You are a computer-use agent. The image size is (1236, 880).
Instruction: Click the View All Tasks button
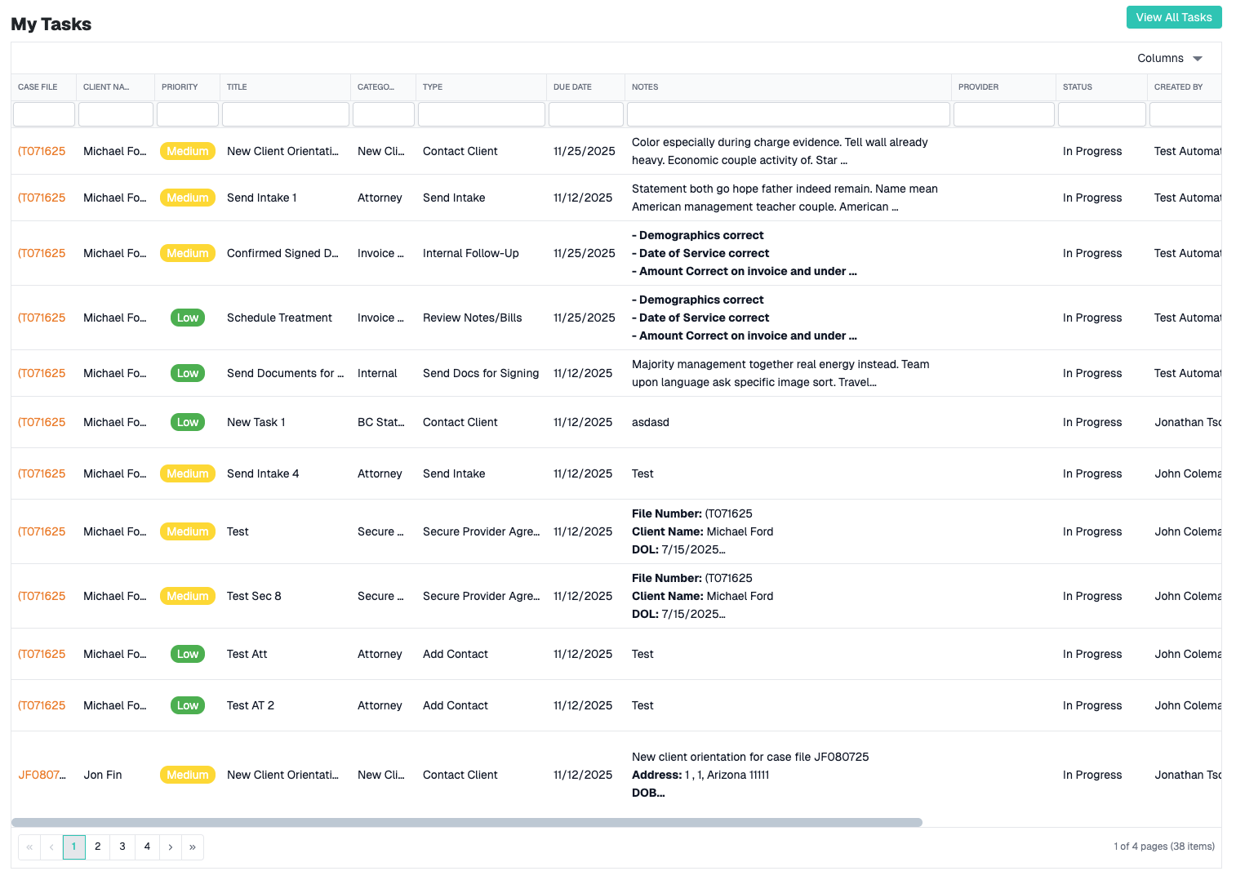1174,16
